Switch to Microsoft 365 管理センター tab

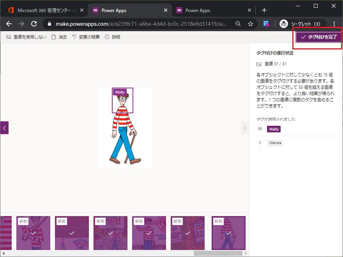[43, 10]
